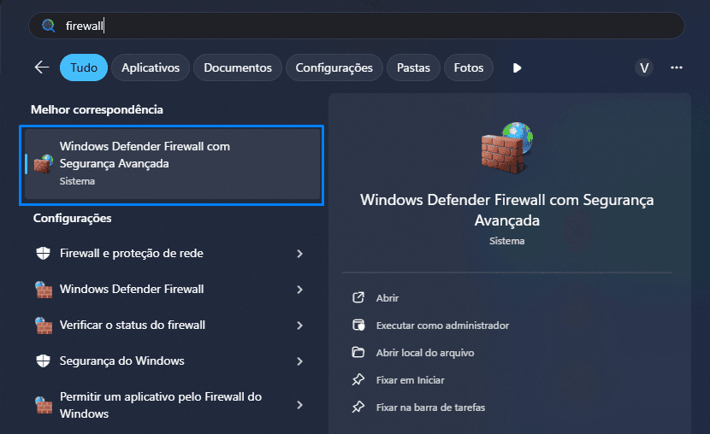Screen dimensions: 710x434
Task: Click the folder icon for Abrir local do arquivo
Action: pyautogui.click(x=358, y=352)
